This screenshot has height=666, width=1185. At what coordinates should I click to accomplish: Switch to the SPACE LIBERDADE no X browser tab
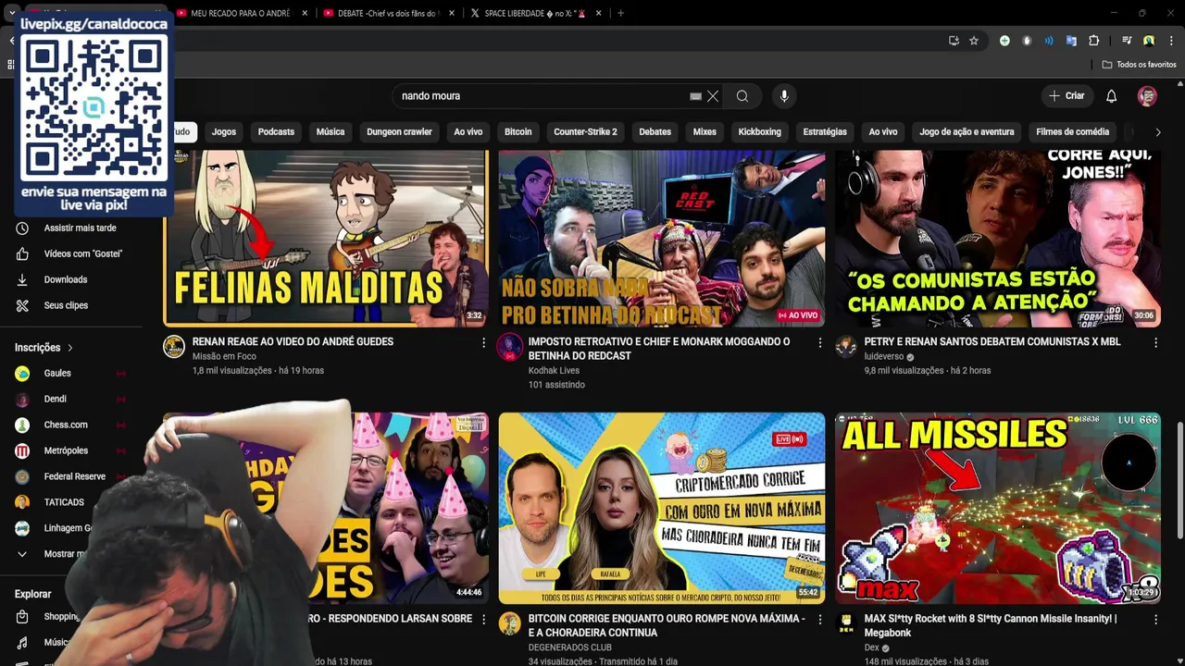(x=535, y=14)
